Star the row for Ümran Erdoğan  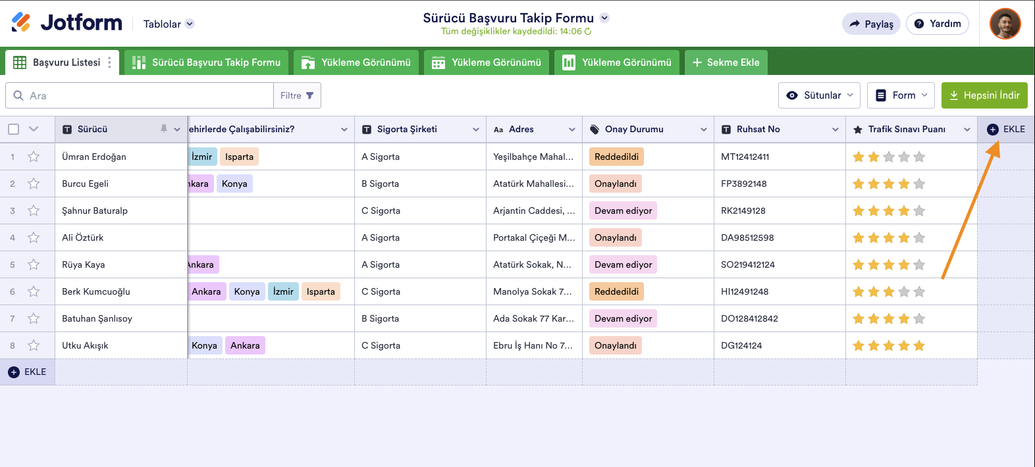(x=34, y=157)
